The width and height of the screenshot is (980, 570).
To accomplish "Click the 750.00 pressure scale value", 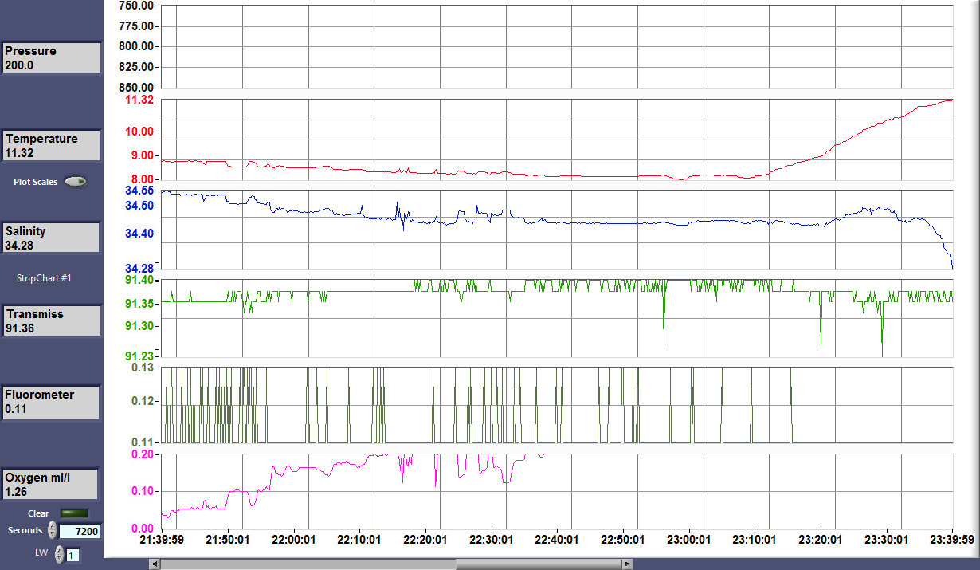I will (x=135, y=6).
